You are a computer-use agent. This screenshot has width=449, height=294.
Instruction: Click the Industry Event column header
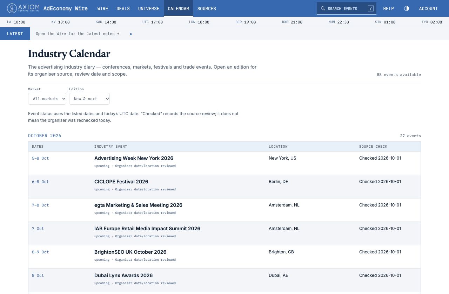111,147
